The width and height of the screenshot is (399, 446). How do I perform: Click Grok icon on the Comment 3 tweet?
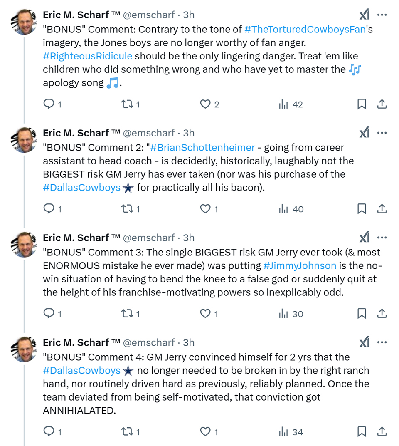[x=365, y=238]
